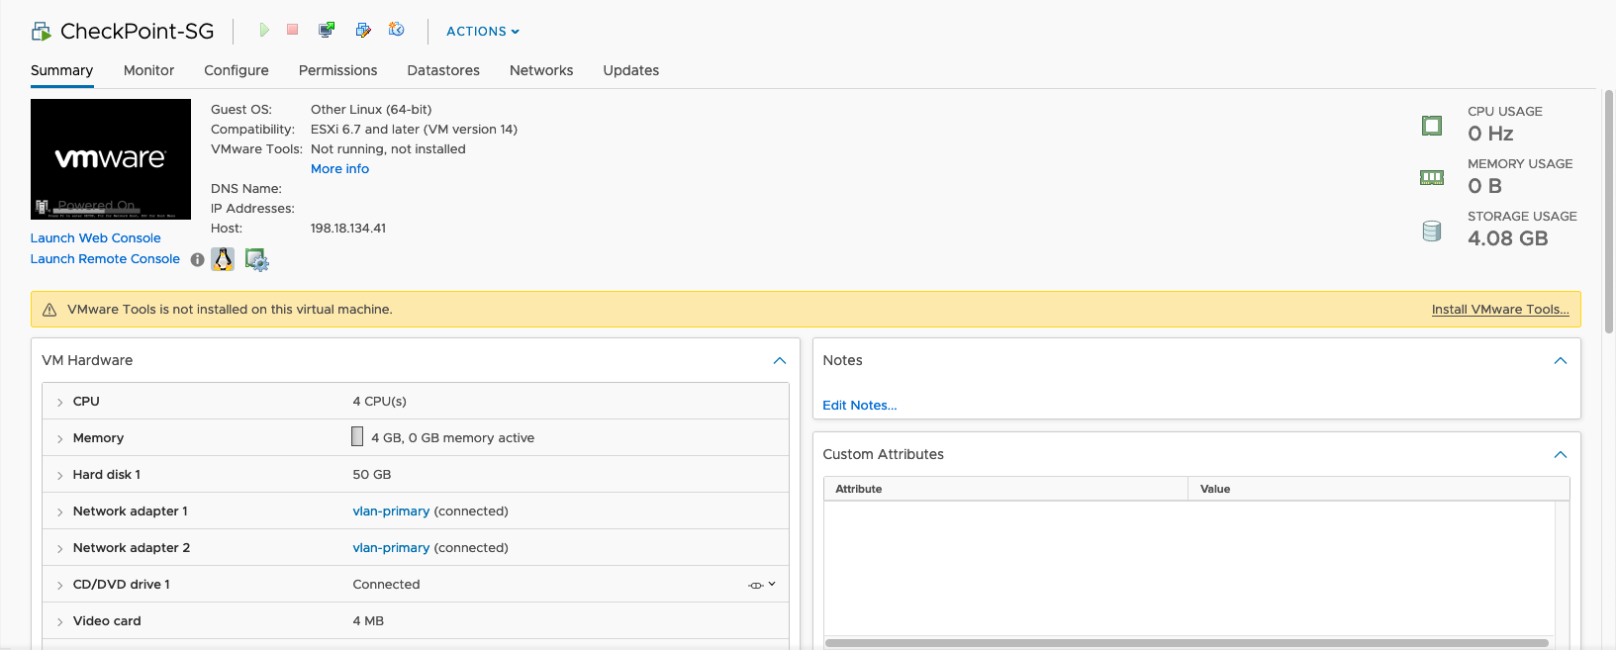Screen dimensions: 1616x650
Task: Click the info icon beside Launch Remote Console
Action: point(198,260)
